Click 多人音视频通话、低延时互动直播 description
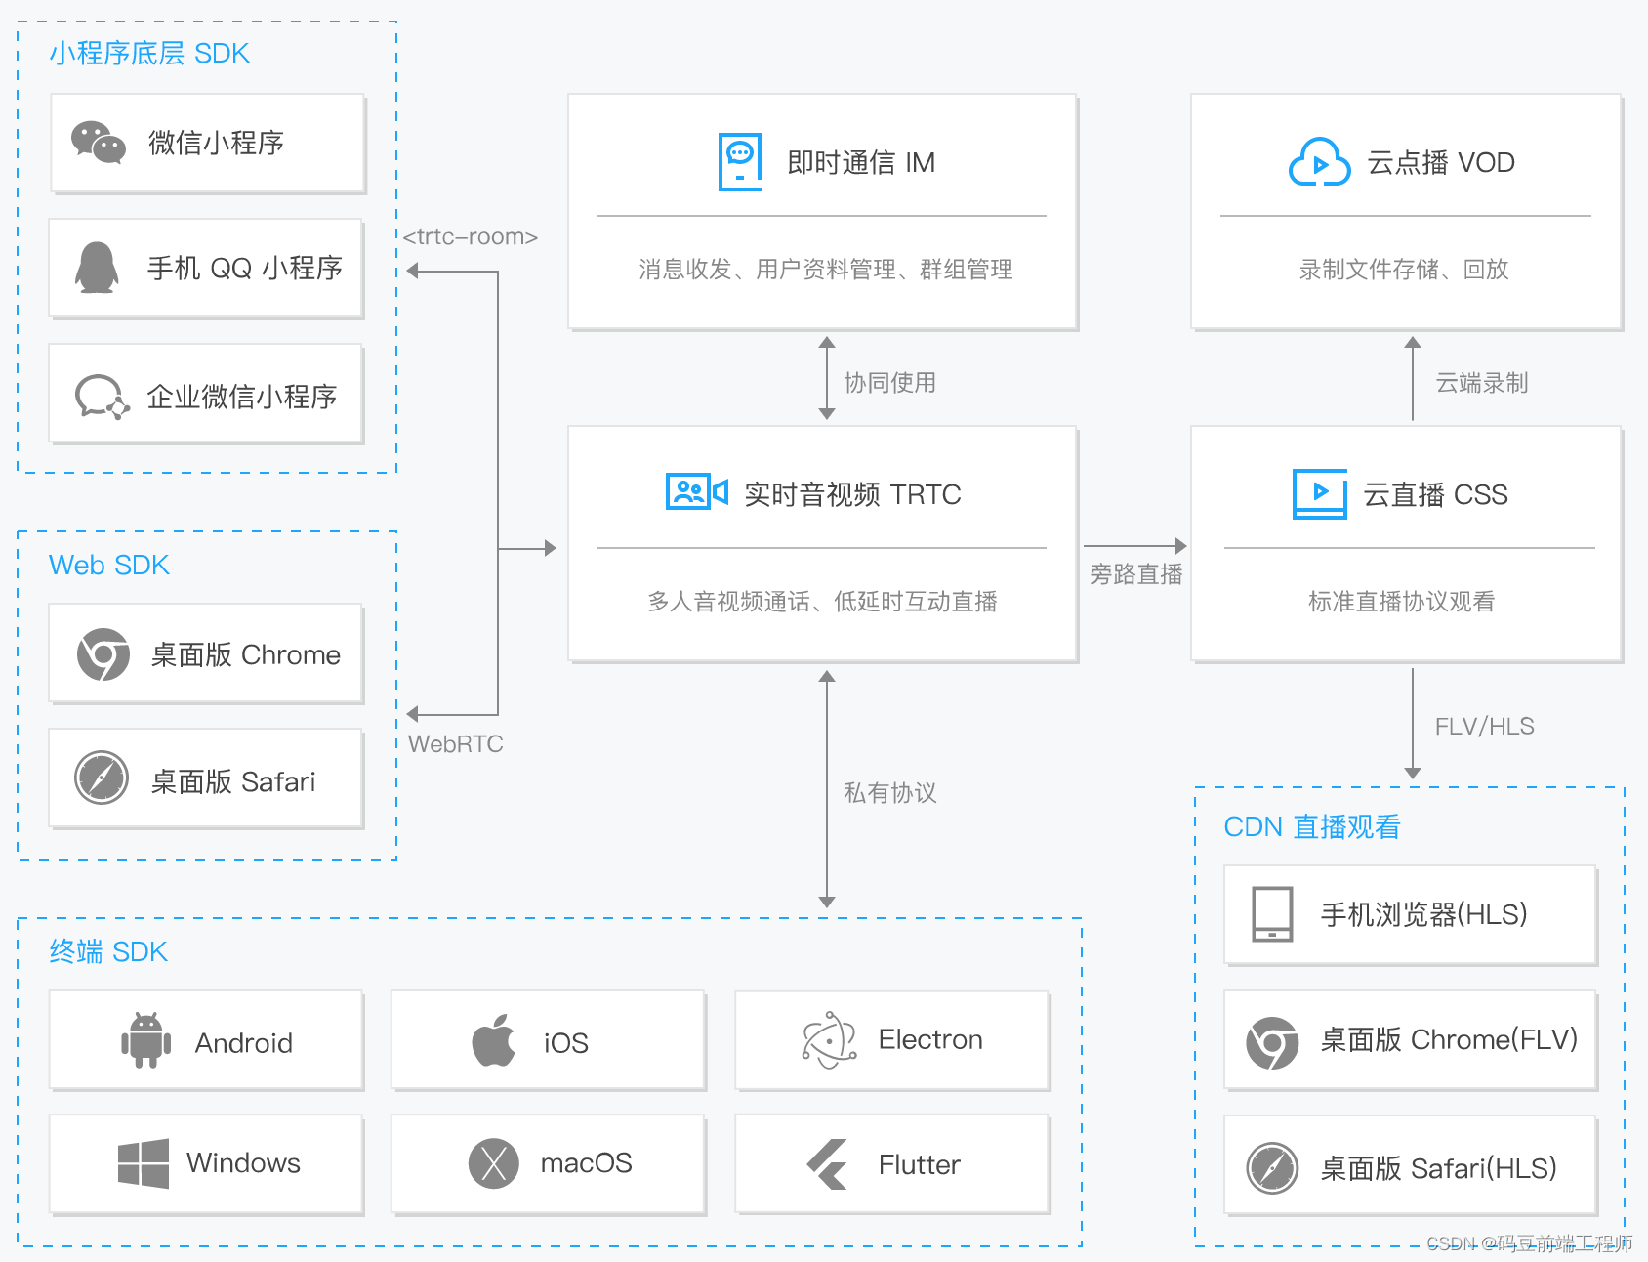Image resolution: width=1648 pixels, height=1262 pixels. tap(822, 601)
